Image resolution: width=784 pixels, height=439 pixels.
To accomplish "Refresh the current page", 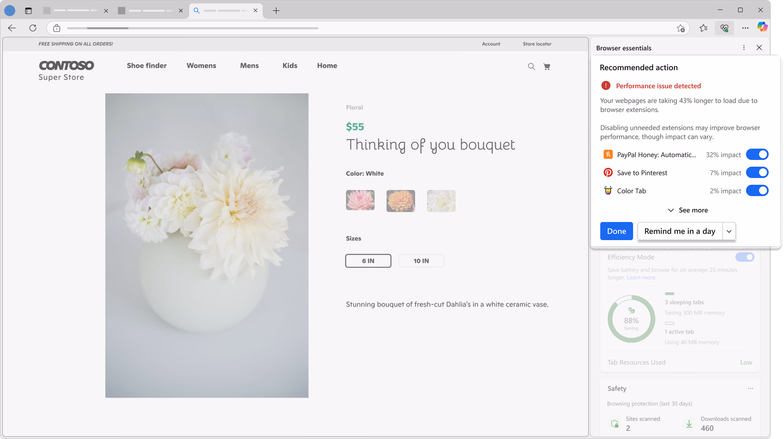I will tap(33, 28).
